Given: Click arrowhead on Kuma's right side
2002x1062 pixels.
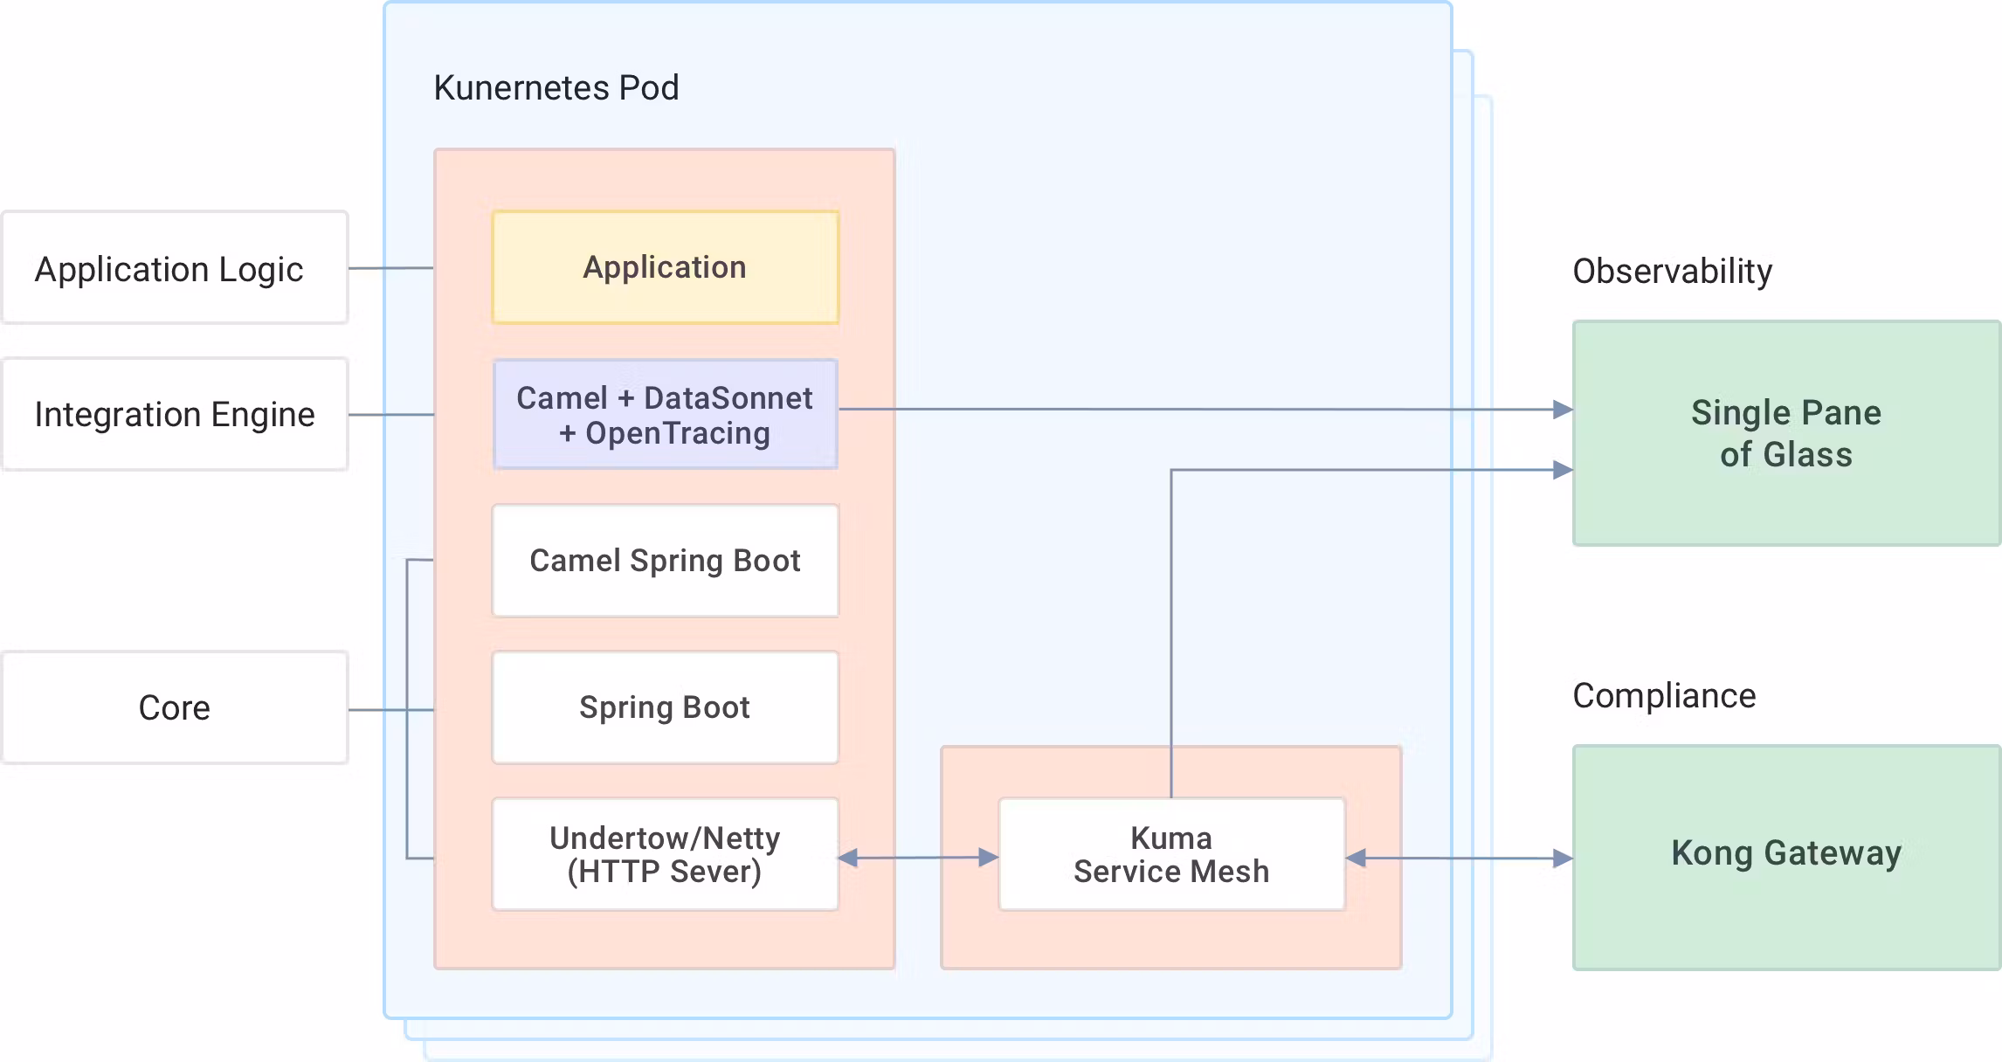Looking at the screenshot, I should [x=1357, y=859].
